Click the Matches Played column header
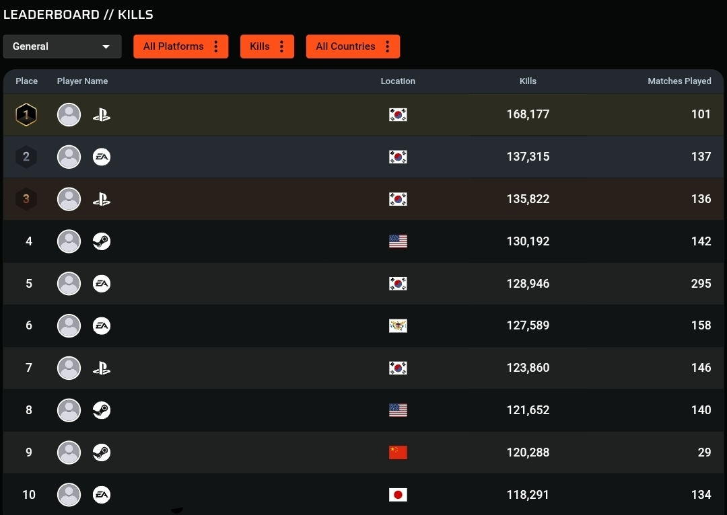 click(x=679, y=81)
